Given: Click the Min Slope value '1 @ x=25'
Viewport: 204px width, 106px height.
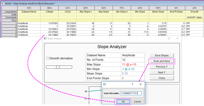Looking at the screenshot, I should click(x=129, y=69).
